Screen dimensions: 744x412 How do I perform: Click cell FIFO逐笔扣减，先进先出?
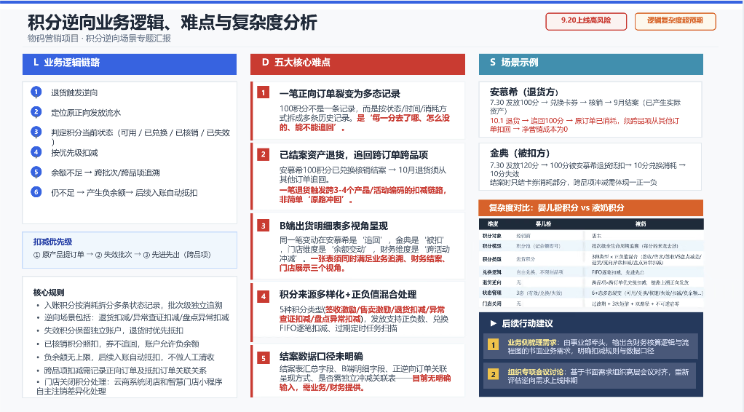click(x=618, y=272)
